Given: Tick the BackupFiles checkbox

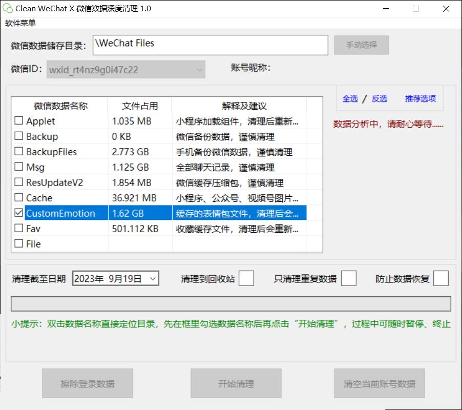Looking at the screenshot, I should 19,152.
